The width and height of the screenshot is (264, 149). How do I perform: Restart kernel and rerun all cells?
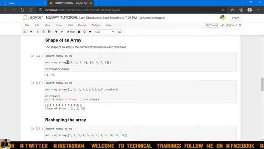coord(90,32)
